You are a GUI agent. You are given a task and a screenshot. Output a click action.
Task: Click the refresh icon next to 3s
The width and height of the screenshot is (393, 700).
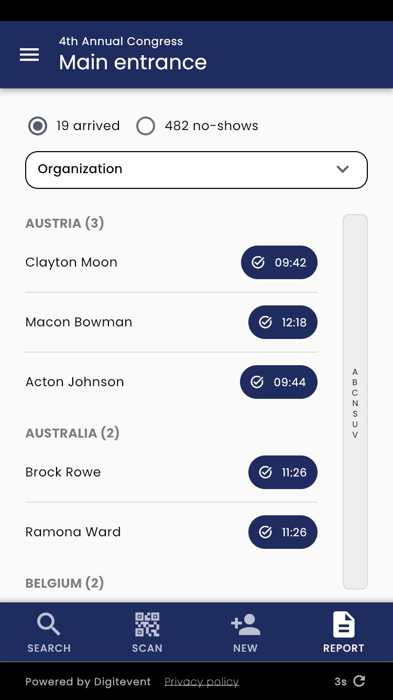(359, 681)
